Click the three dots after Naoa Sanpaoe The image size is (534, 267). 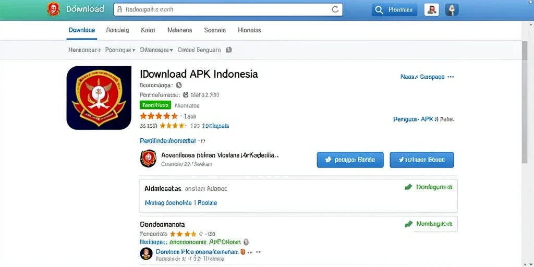click(x=451, y=77)
